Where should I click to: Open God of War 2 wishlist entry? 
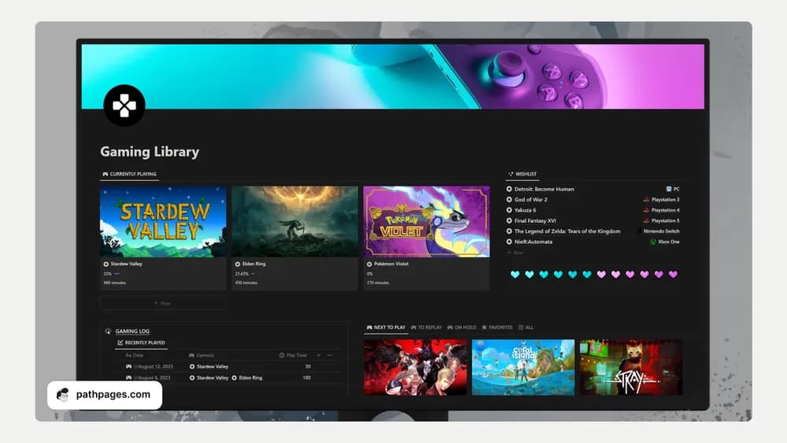point(530,200)
